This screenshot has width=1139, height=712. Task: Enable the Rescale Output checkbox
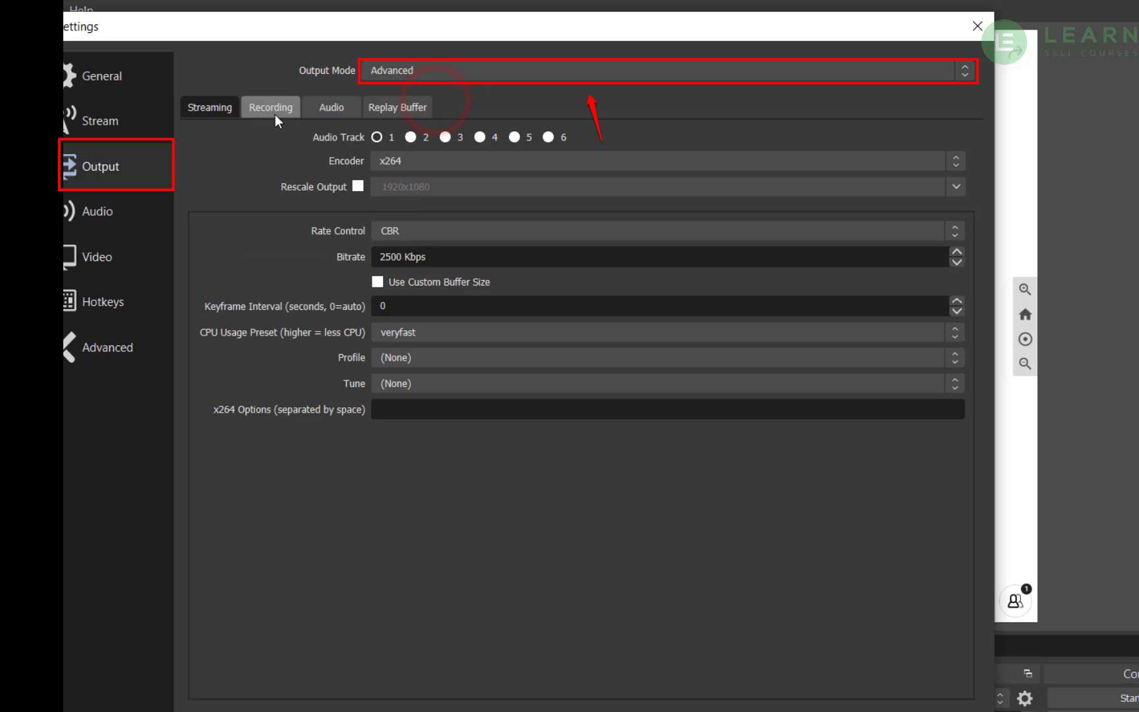coord(358,186)
